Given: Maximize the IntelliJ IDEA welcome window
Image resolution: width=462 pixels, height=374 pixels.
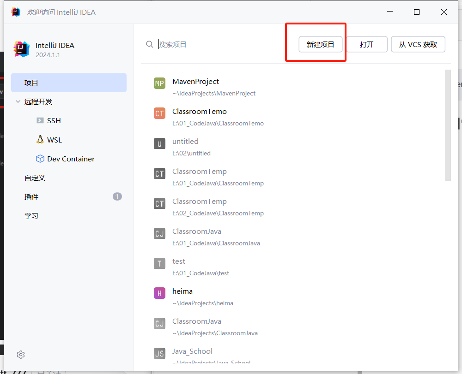Looking at the screenshot, I should coord(417,12).
